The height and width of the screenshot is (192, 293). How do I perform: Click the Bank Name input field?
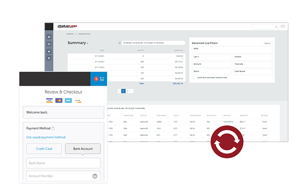click(x=63, y=163)
